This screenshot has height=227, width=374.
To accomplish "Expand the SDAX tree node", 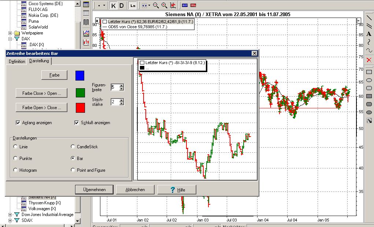I will point(10,220).
